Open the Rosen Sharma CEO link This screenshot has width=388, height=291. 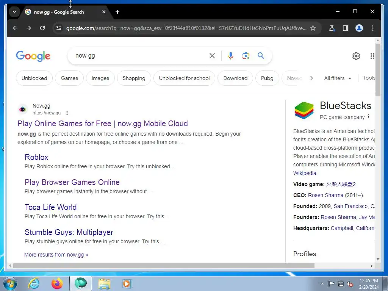[x=325, y=195]
